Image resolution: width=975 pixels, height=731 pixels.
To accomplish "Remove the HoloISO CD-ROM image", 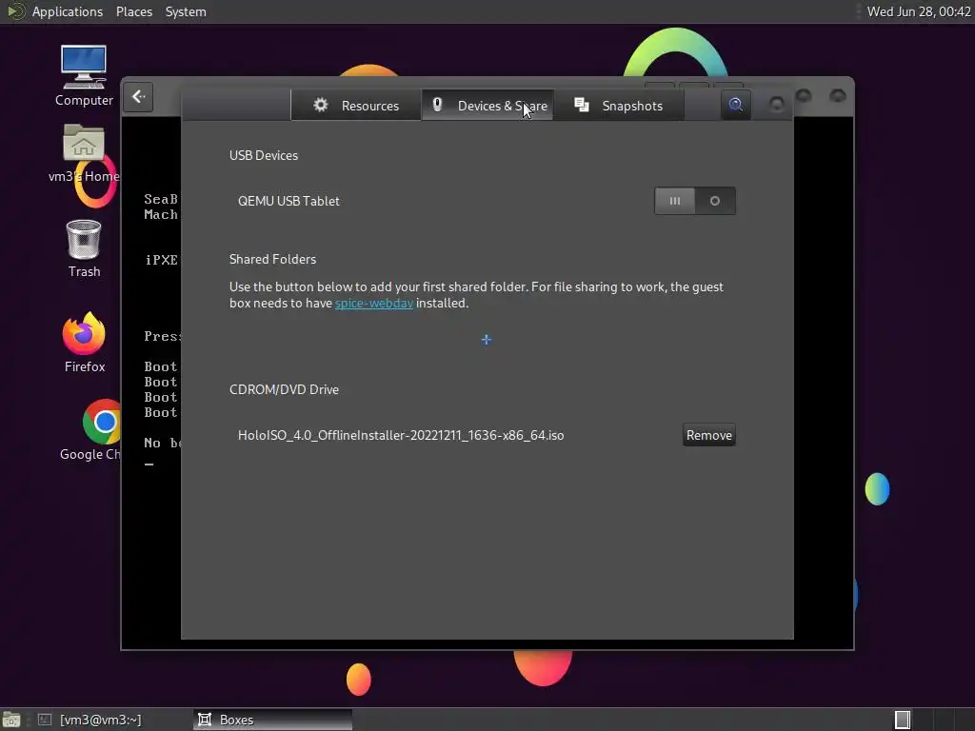I will [708, 435].
